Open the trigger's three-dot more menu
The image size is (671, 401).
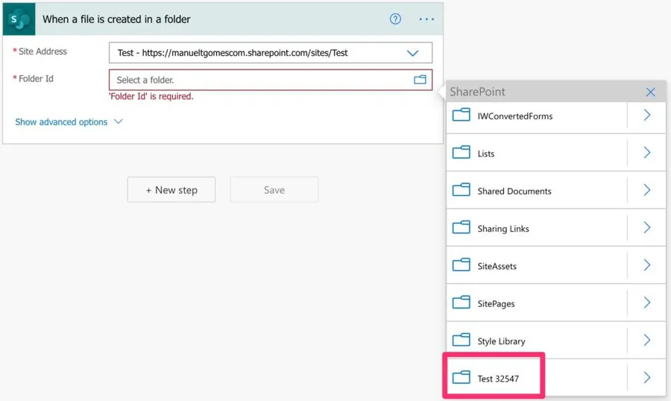point(426,19)
